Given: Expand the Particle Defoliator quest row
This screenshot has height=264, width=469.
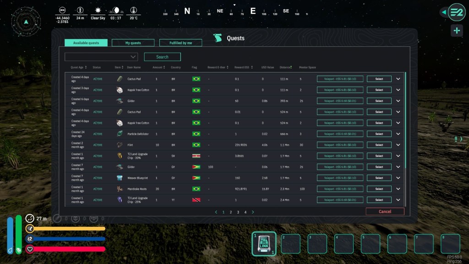Looking at the screenshot, I should coord(398,134).
